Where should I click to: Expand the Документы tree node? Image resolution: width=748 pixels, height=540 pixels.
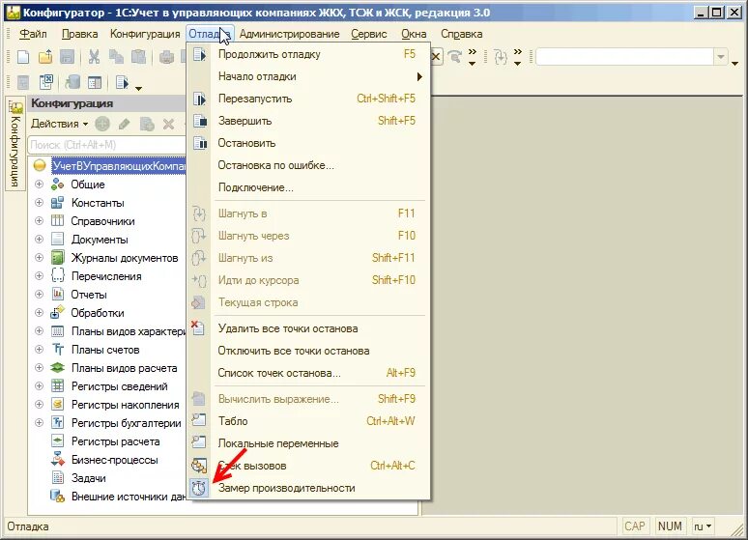point(39,239)
